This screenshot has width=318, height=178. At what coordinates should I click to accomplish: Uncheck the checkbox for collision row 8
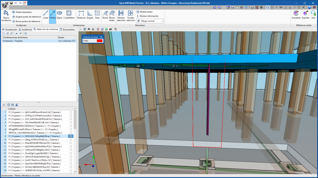(x=71, y=136)
